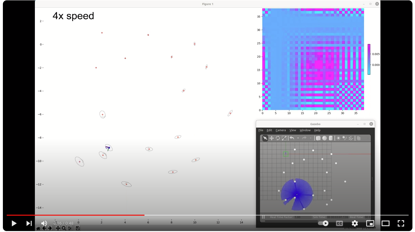The width and height of the screenshot is (415, 232).
Task: Click matplotlib forward arrow
Action: point(50,228)
